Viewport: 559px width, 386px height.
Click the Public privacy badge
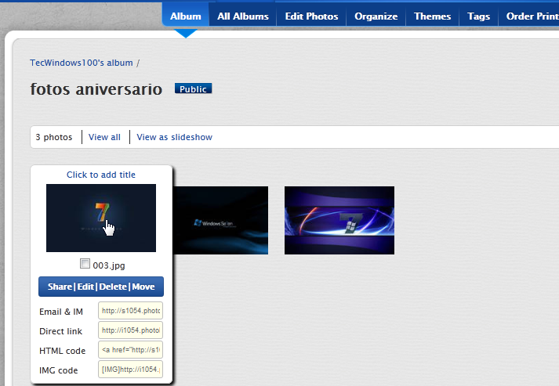coord(193,89)
